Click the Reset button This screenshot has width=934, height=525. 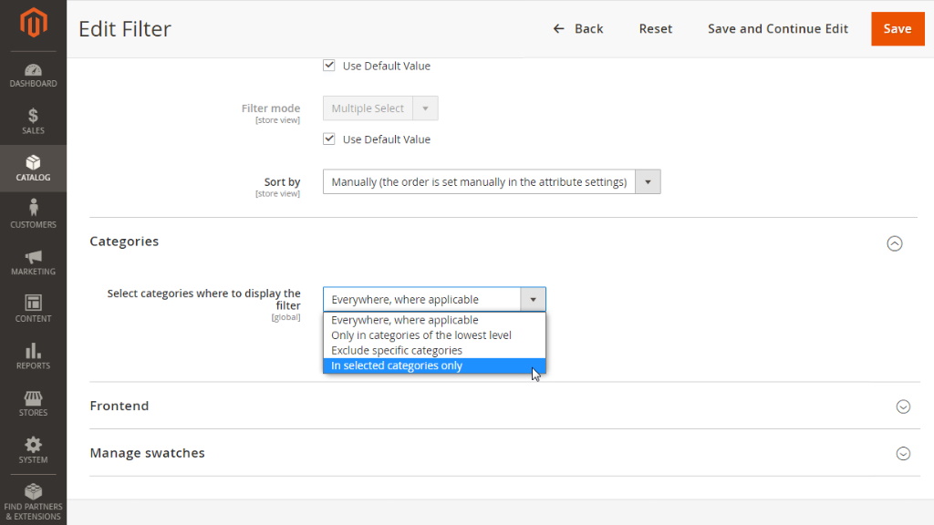point(655,28)
